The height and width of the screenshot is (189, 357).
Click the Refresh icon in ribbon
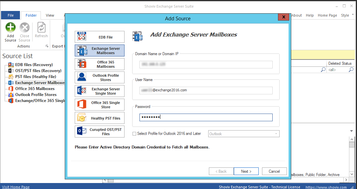click(x=41, y=28)
